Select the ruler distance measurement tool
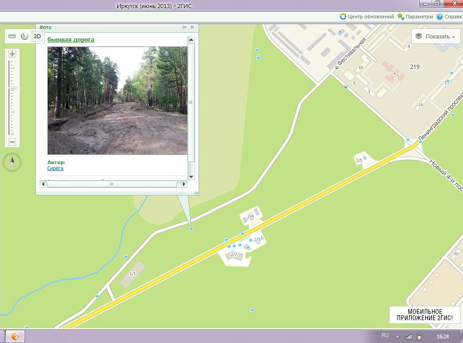This screenshot has height=343, width=463. (x=12, y=36)
